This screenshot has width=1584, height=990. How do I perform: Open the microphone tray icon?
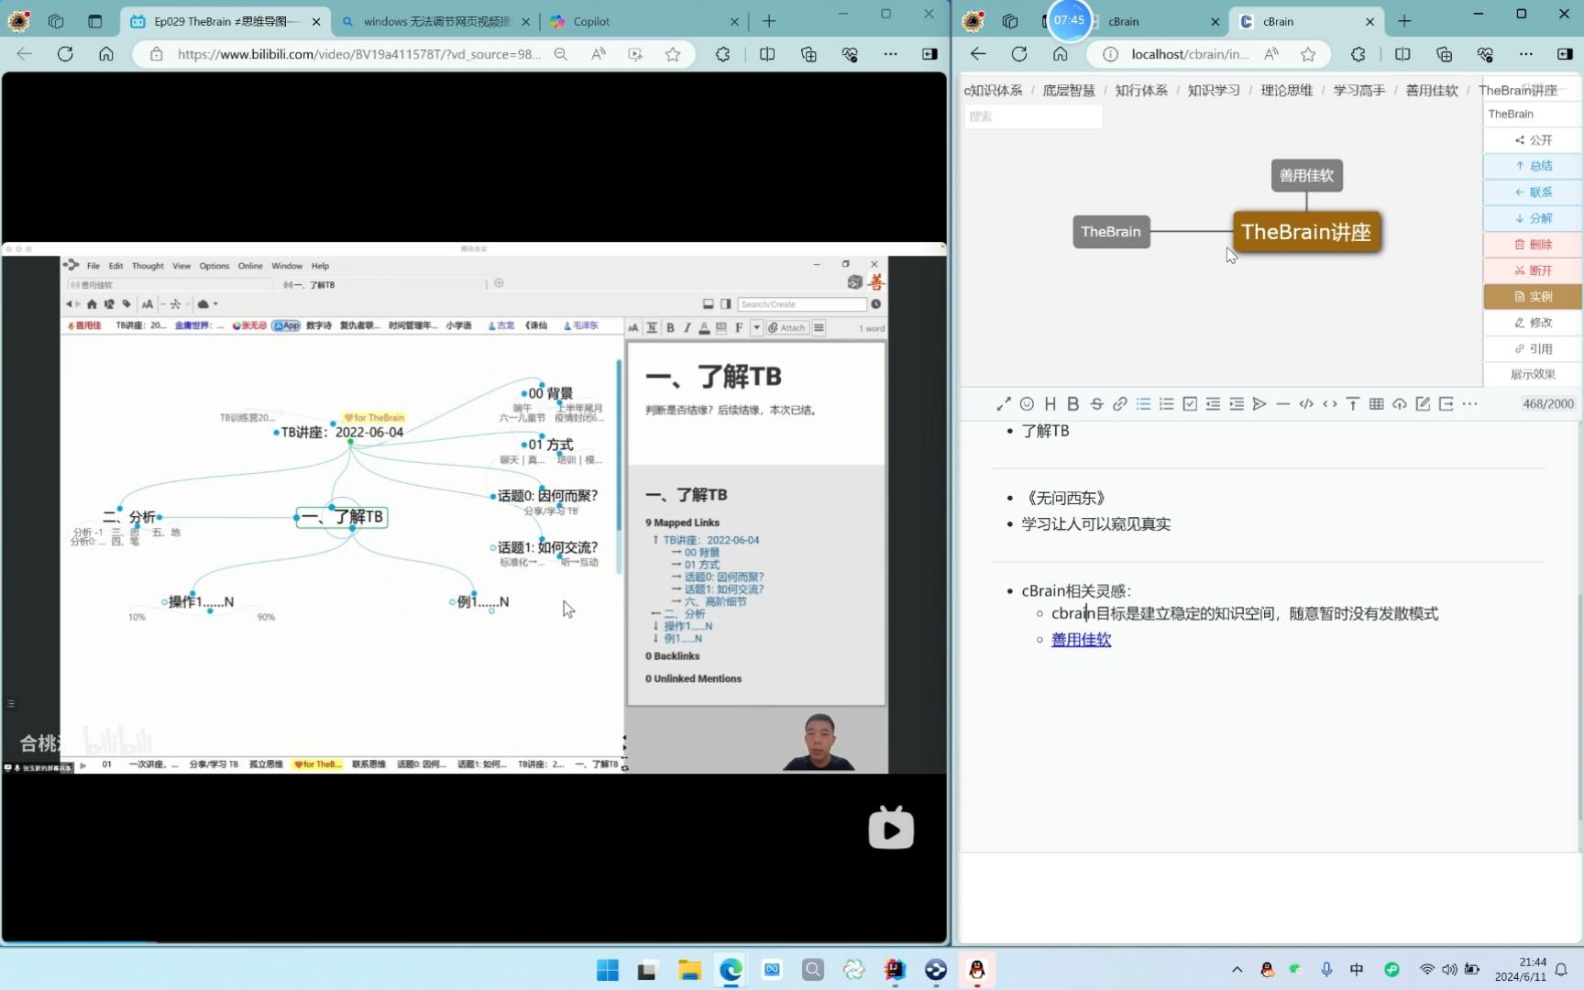[x=1326, y=970]
